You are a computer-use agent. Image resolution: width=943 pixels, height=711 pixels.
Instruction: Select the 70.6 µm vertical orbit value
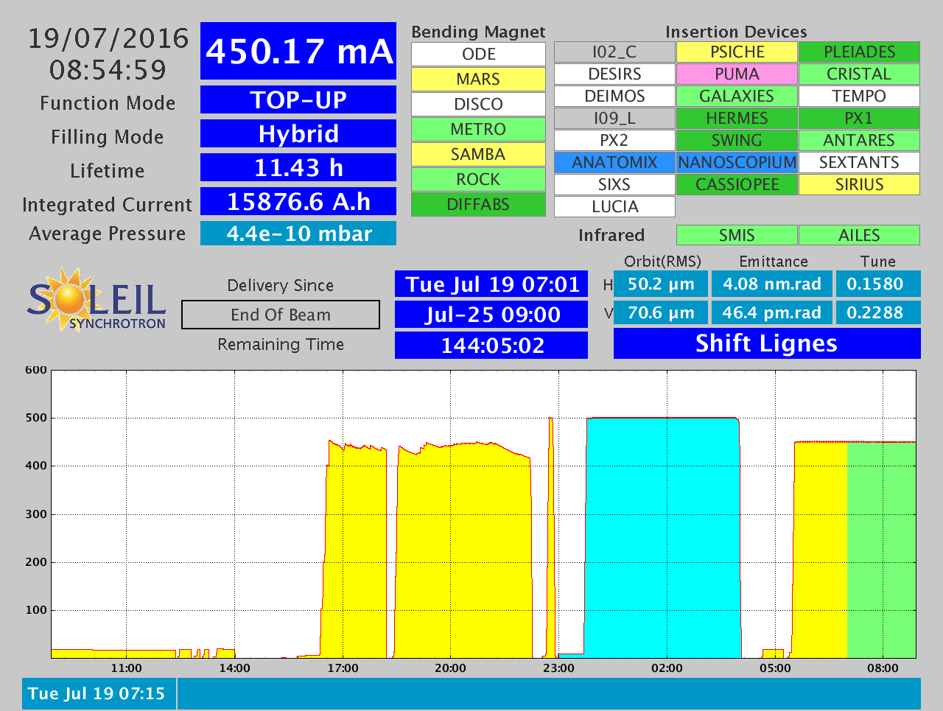coord(661,312)
